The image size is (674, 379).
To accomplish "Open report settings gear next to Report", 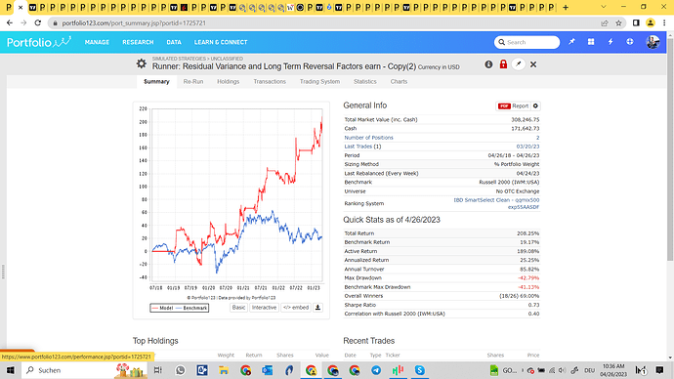I will [x=535, y=105].
